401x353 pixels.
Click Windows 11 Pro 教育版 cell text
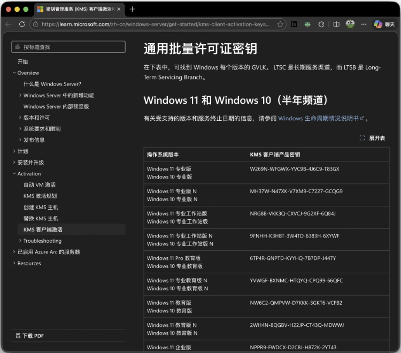(174, 258)
